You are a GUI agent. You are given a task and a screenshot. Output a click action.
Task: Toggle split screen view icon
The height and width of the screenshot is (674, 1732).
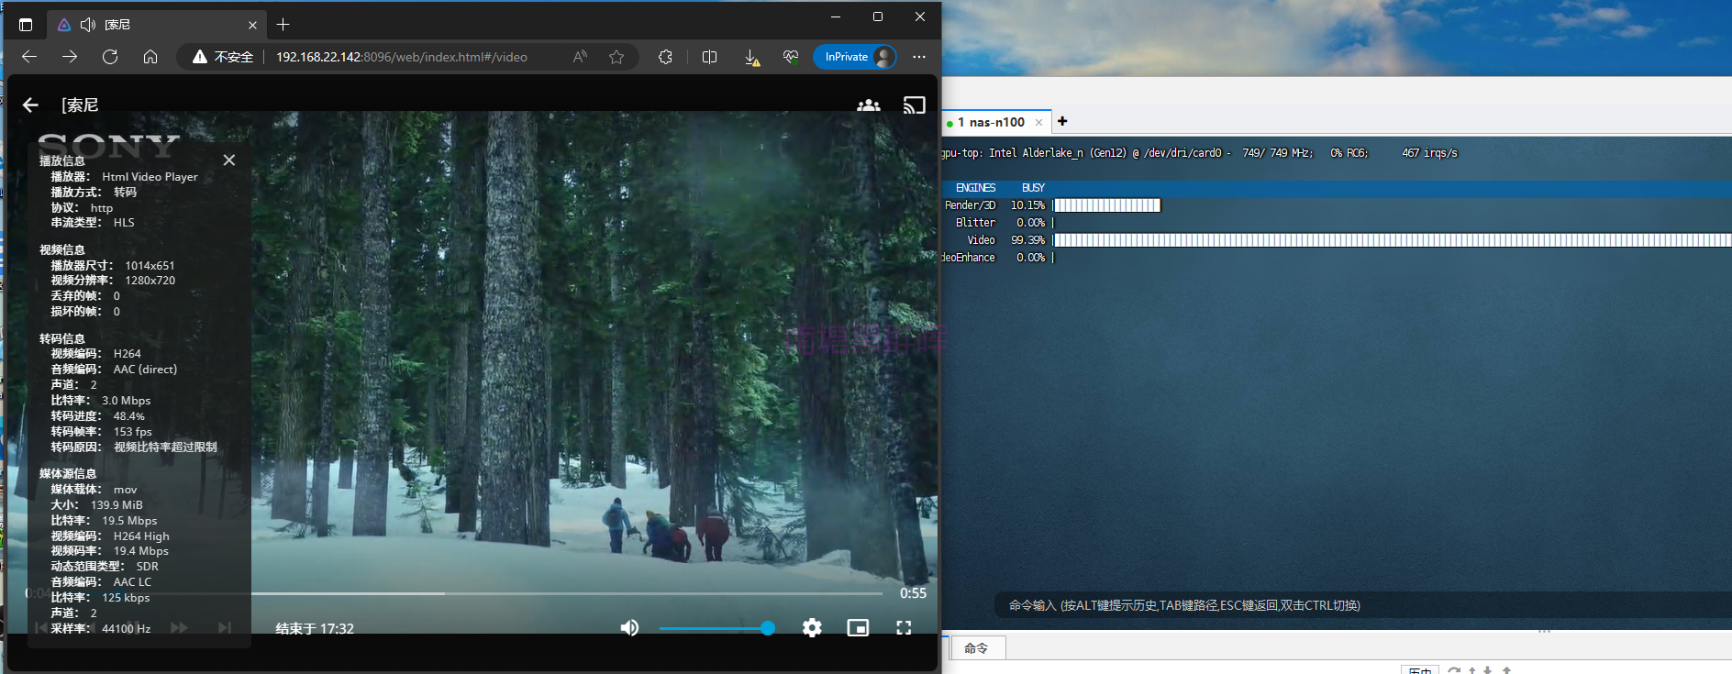tap(709, 57)
